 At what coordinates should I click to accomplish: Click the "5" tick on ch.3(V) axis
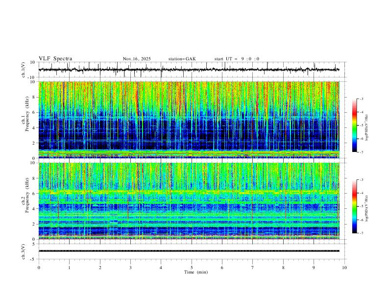point(34,244)
